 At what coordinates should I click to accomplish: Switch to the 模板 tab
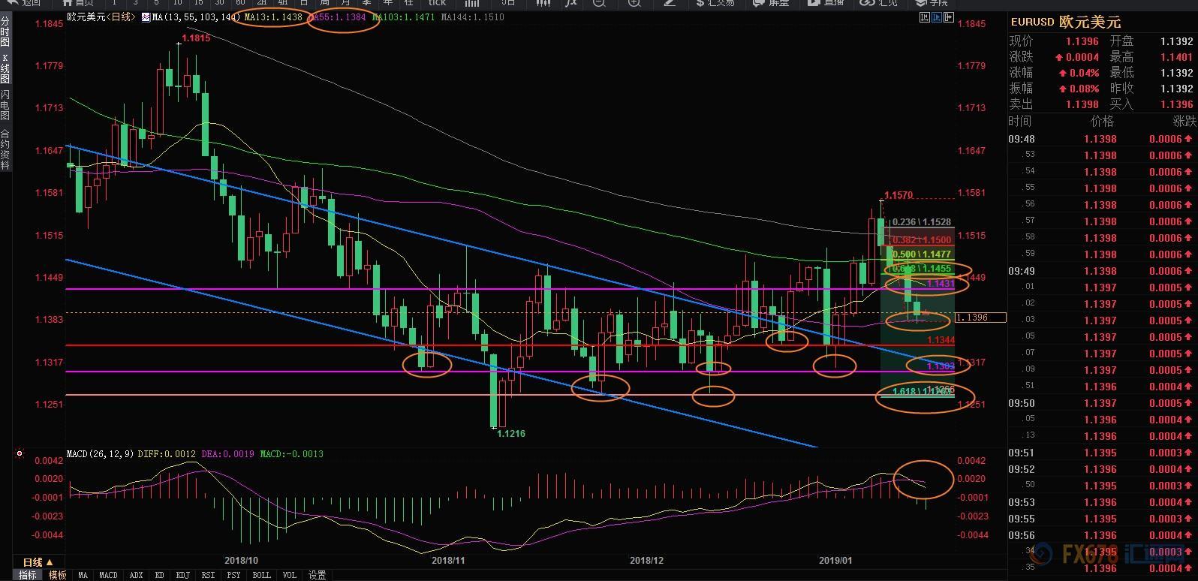[x=57, y=575]
